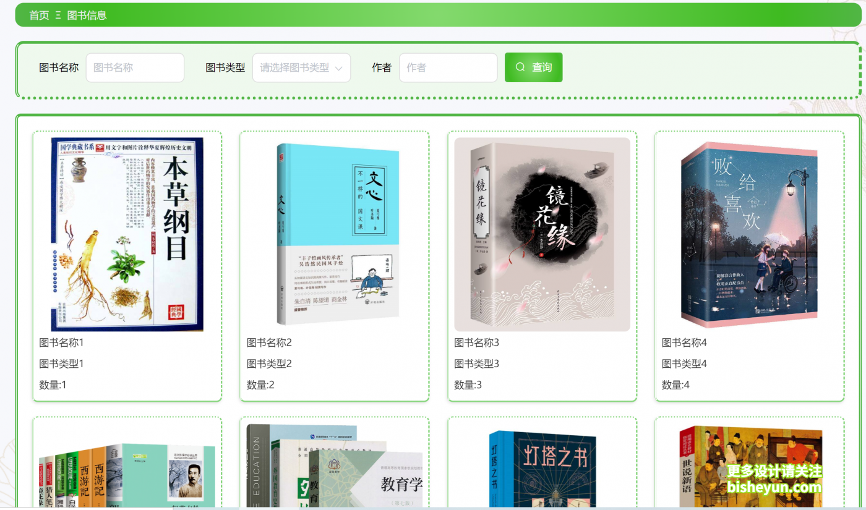Open the 图书类型 dropdown selector
The height and width of the screenshot is (510, 866).
301,67
